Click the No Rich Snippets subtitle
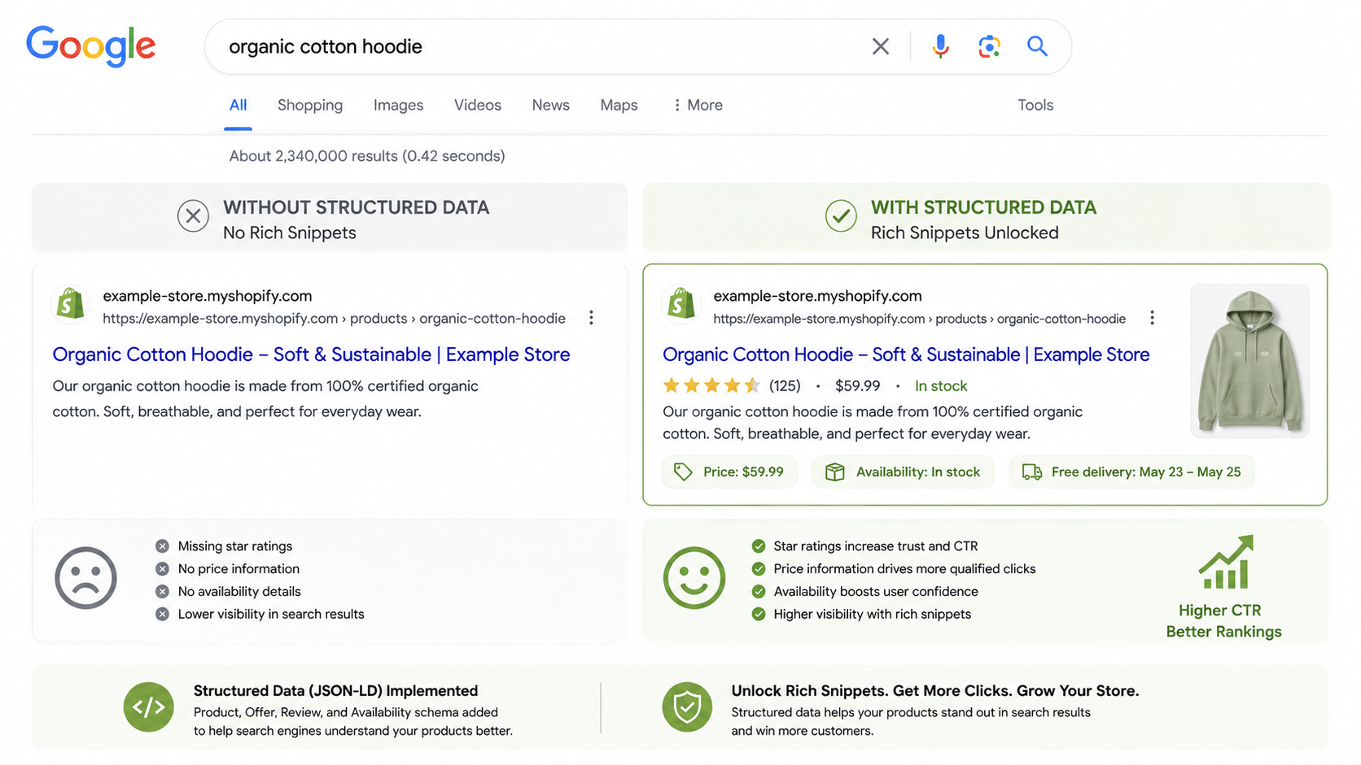Screen dimensions: 1361x765 click(x=290, y=233)
